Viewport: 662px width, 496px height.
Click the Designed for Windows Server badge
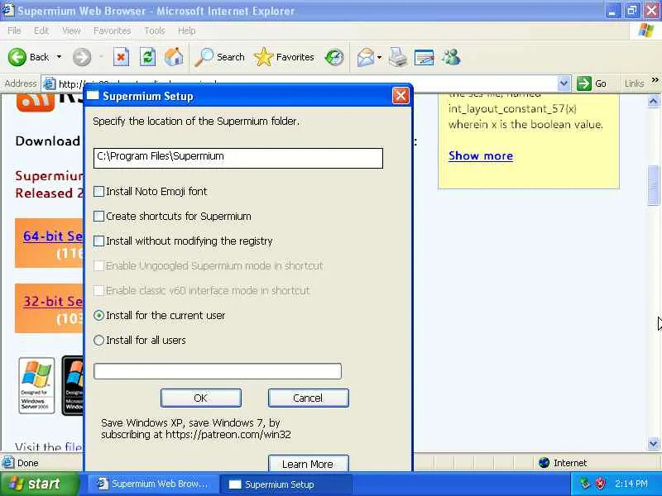pyautogui.click(x=36, y=385)
